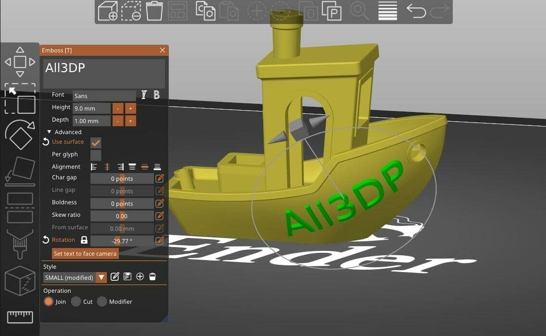Open the SMALL (modified) style dropdown

(101, 277)
